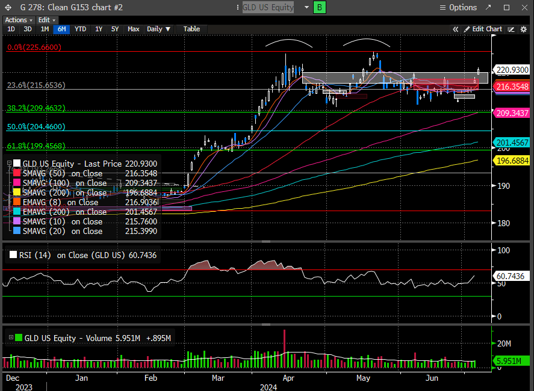Screen dimensions: 534x391
Task: Click the GLD US Equity ticker field
Action: [x=268, y=7]
